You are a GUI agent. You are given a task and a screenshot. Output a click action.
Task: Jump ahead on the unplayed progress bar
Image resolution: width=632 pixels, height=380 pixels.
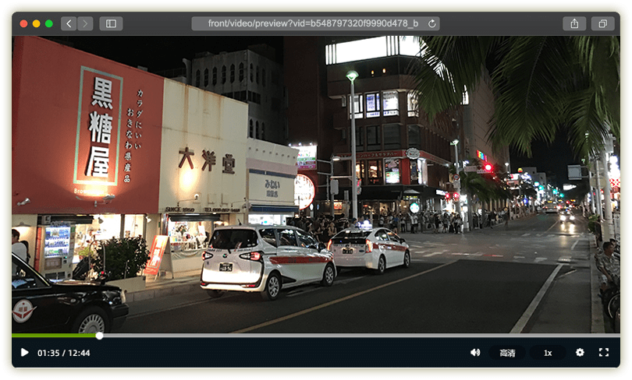351,336
